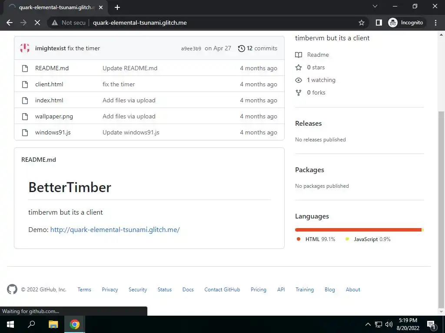The width and height of the screenshot is (445, 333).
Task: Open a new tab with the plus button
Action: [117, 7]
